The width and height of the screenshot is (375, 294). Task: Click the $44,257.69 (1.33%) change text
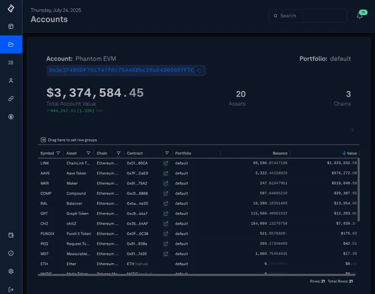72,111
